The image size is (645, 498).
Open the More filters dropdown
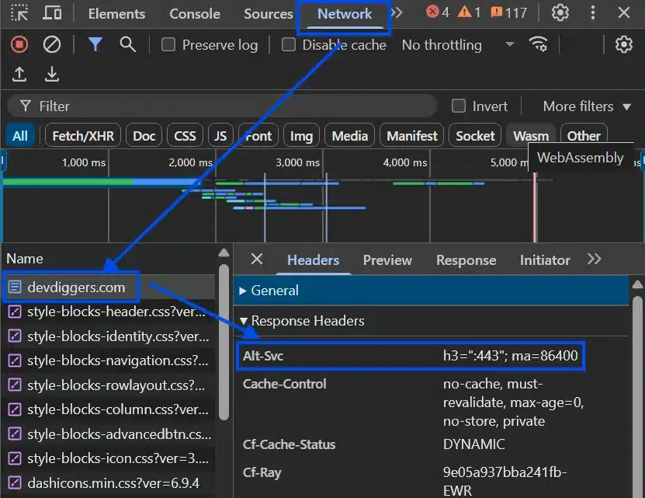tap(587, 106)
